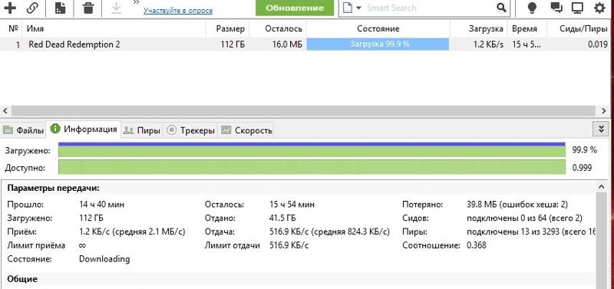Open settings via gear icon
Image resolution: width=614 pixels, height=289 pixels.
click(x=599, y=8)
